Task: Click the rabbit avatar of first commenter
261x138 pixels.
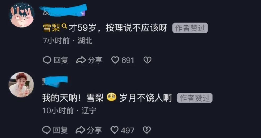Action: click(x=22, y=15)
